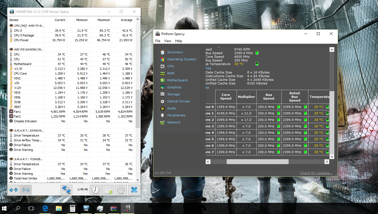This screenshot has width=378, height=214.
Task: Open HWiNFO sensor settings gear icon
Action: coord(121,190)
